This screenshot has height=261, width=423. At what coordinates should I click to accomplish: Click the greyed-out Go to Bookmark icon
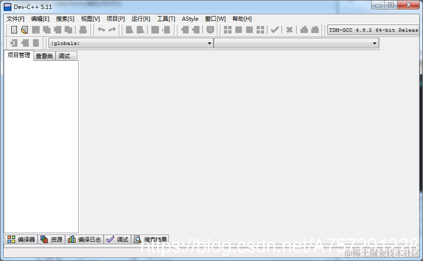(36, 43)
